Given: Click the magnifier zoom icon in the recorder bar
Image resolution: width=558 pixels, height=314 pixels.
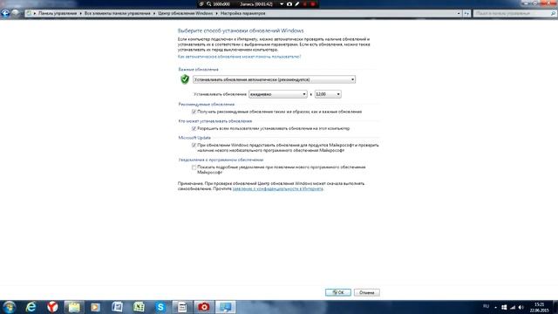Looking at the screenshot, I should [x=209, y=3].
